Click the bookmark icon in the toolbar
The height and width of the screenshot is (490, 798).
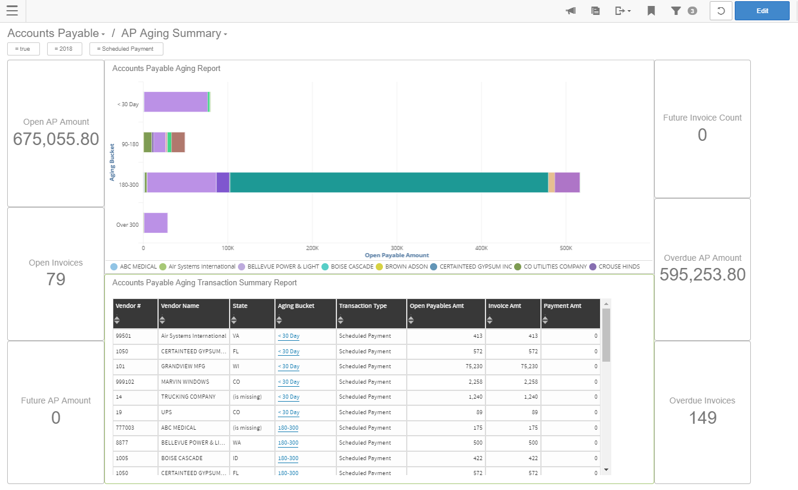tap(651, 10)
